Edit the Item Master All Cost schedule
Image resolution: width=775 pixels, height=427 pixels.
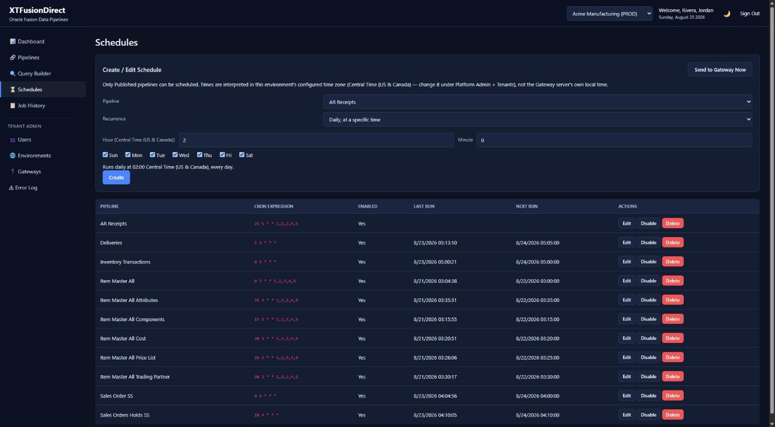627,338
